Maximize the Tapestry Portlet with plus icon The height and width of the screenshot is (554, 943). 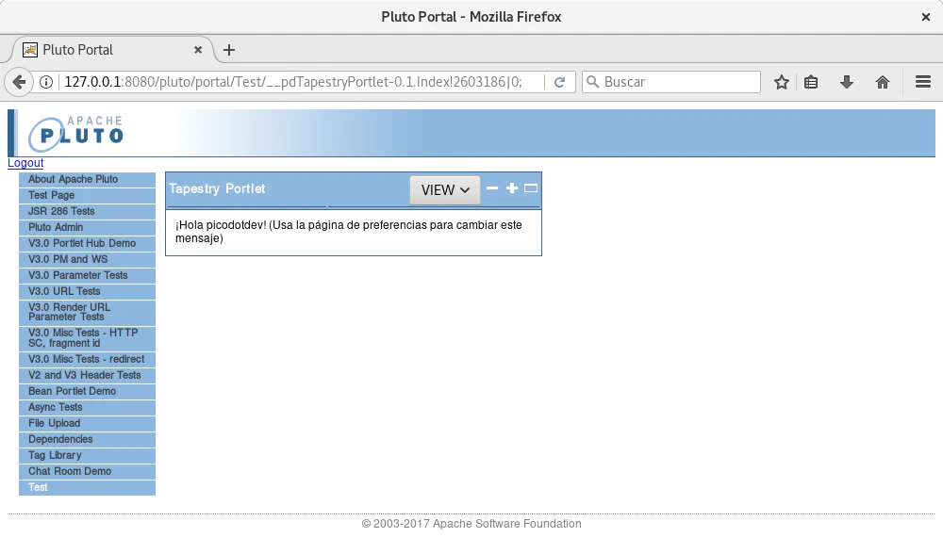[512, 188]
